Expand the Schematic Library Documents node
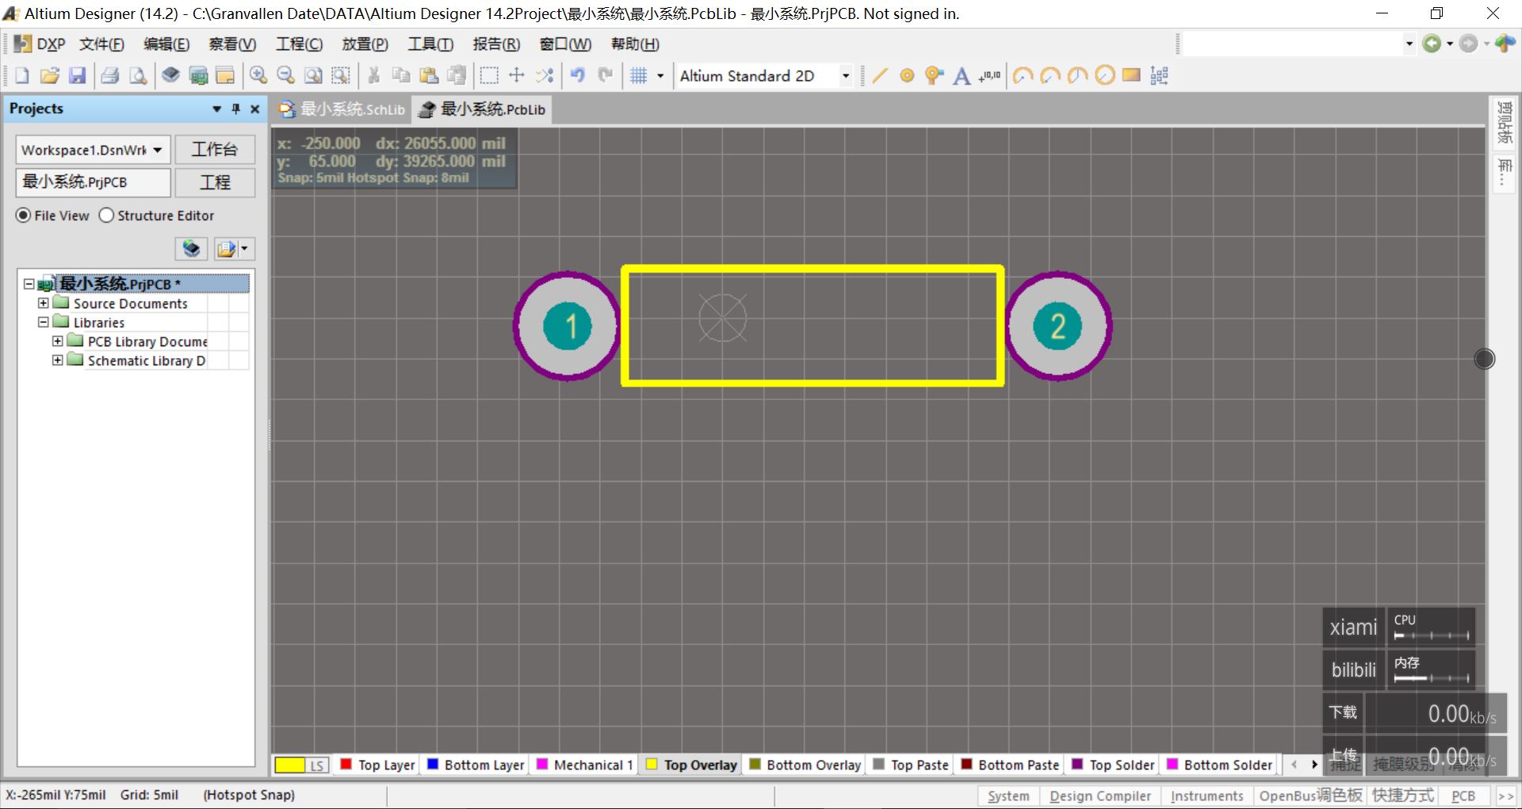 tap(58, 360)
